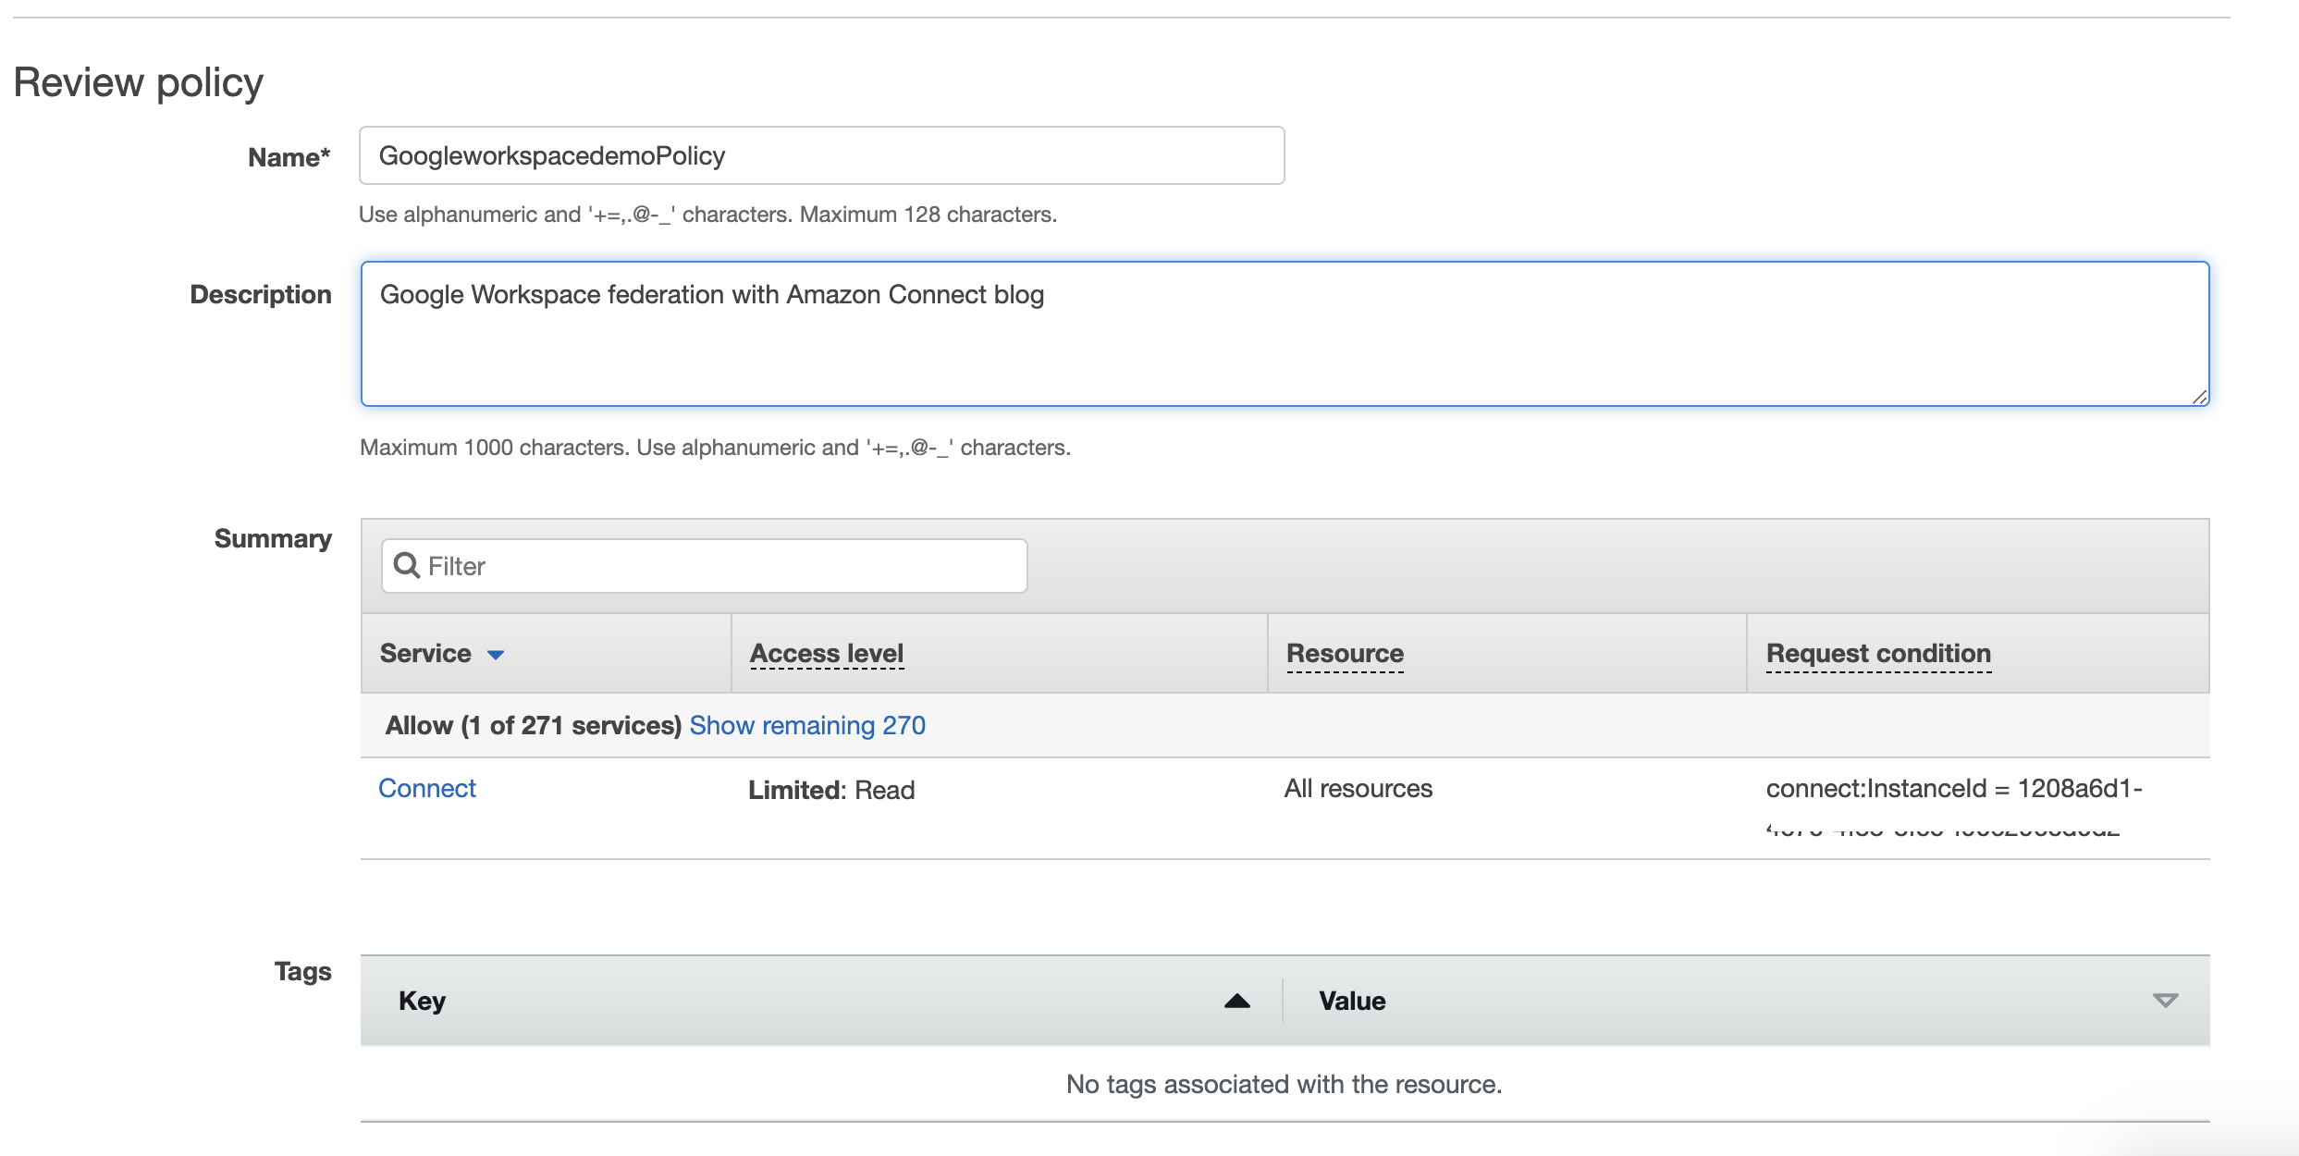Click the Value tags column header
Image resolution: width=2299 pixels, height=1156 pixels.
tap(1352, 1001)
